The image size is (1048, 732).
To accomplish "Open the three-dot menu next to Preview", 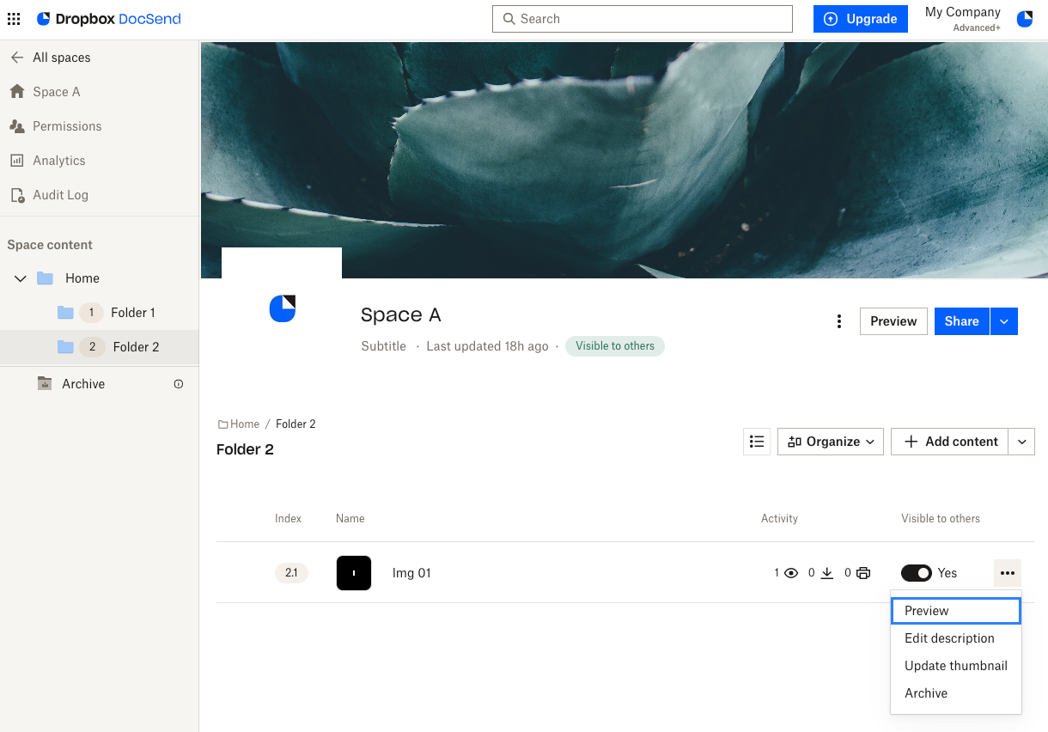I will pyautogui.click(x=839, y=320).
